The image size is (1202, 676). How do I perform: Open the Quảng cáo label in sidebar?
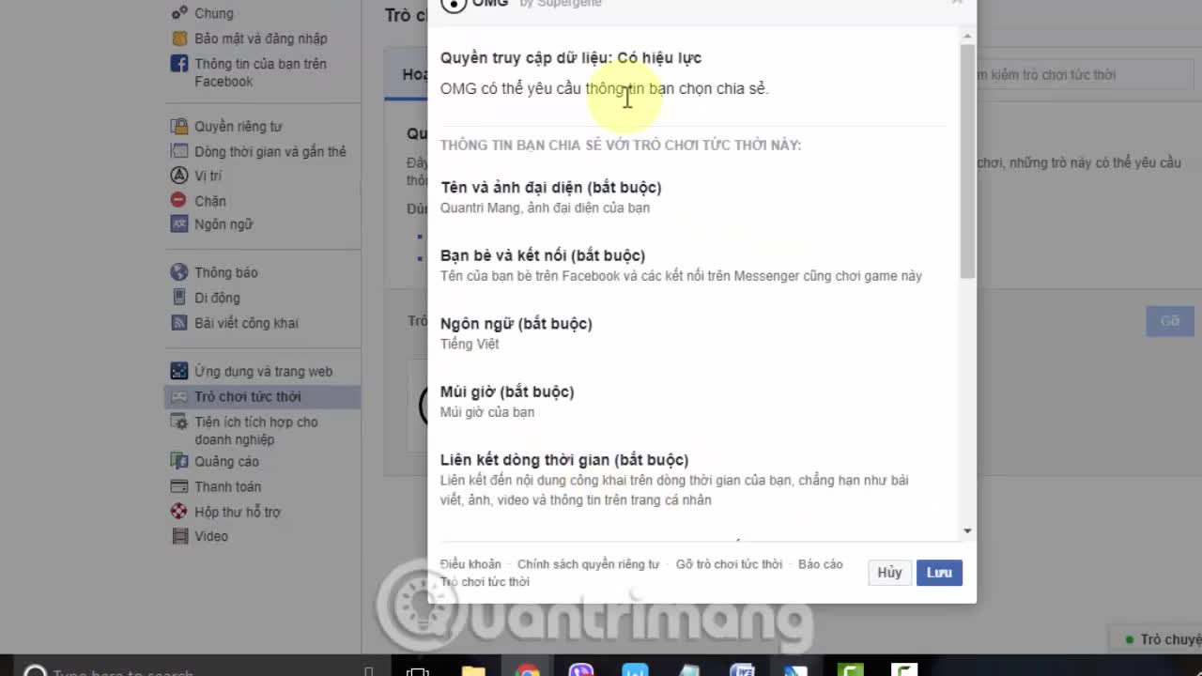pos(226,461)
